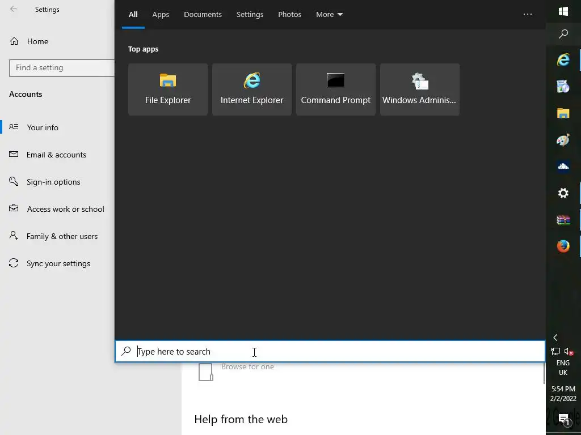
Task: Switch to the Settings search tab
Action: coord(250,14)
